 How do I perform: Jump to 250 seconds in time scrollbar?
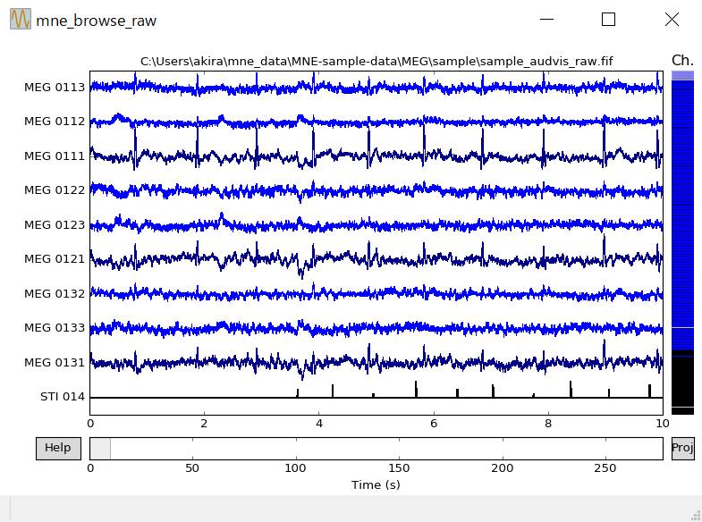click(x=606, y=448)
